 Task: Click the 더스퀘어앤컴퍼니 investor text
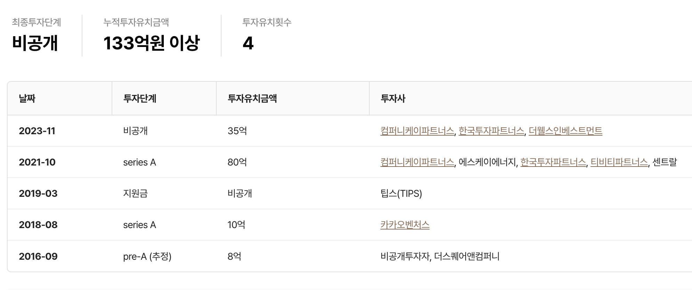pyautogui.click(x=467, y=256)
